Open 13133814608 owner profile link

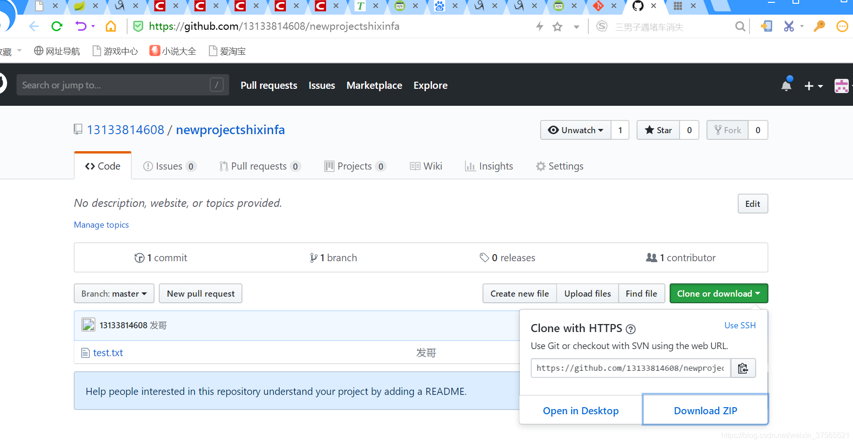coord(125,130)
